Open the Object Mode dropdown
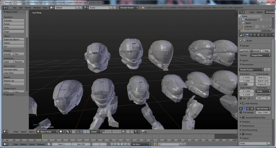The height and width of the screenshot is (148, 276). (x=47, y=132)
